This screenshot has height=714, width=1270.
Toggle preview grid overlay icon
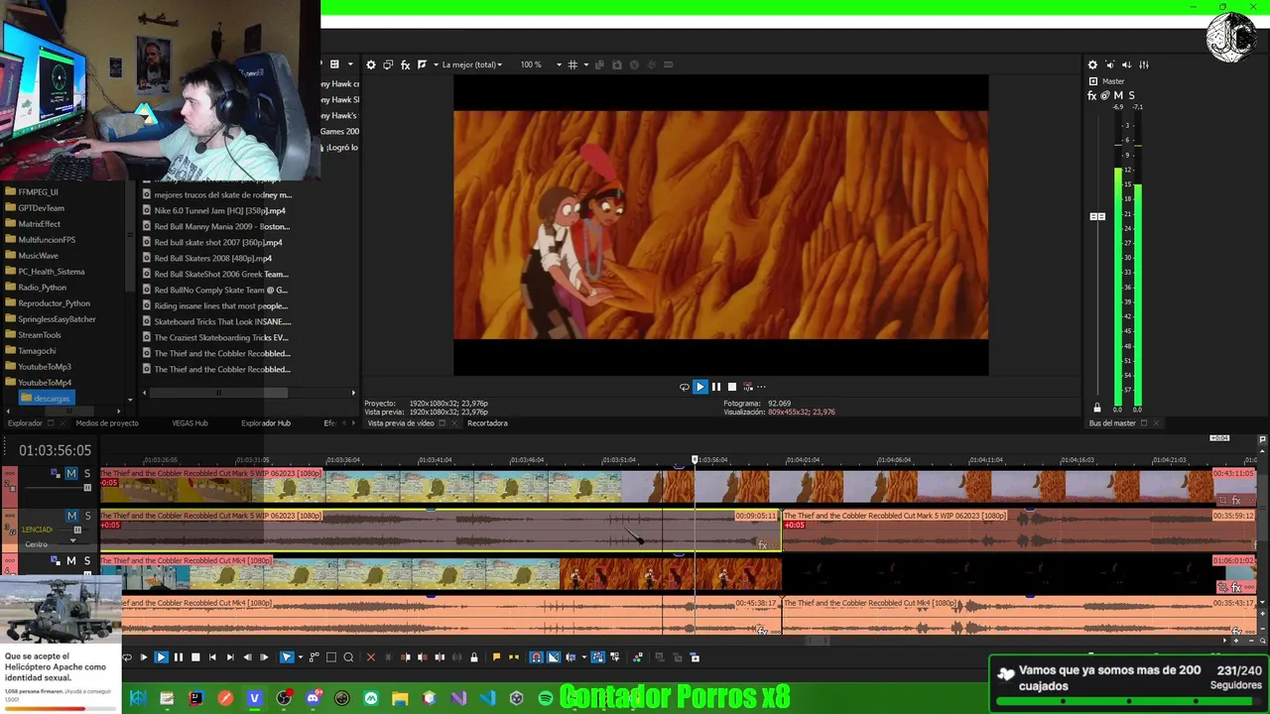click(x=572, y=64)
